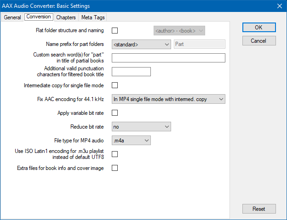
Task: Check ISO Latin1 encoding for .m3u playlist
Action: tap(115, 154)
